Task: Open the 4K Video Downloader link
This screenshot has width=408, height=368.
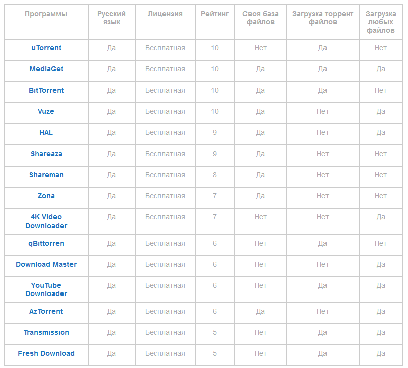Action: [46, 221]
